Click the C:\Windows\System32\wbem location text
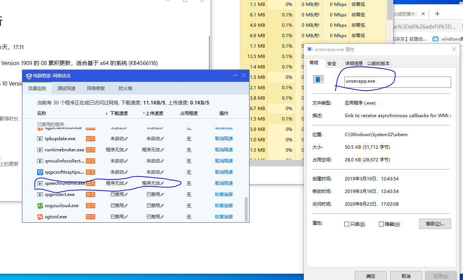The image size is (463, 280). [x=376, y=134]
